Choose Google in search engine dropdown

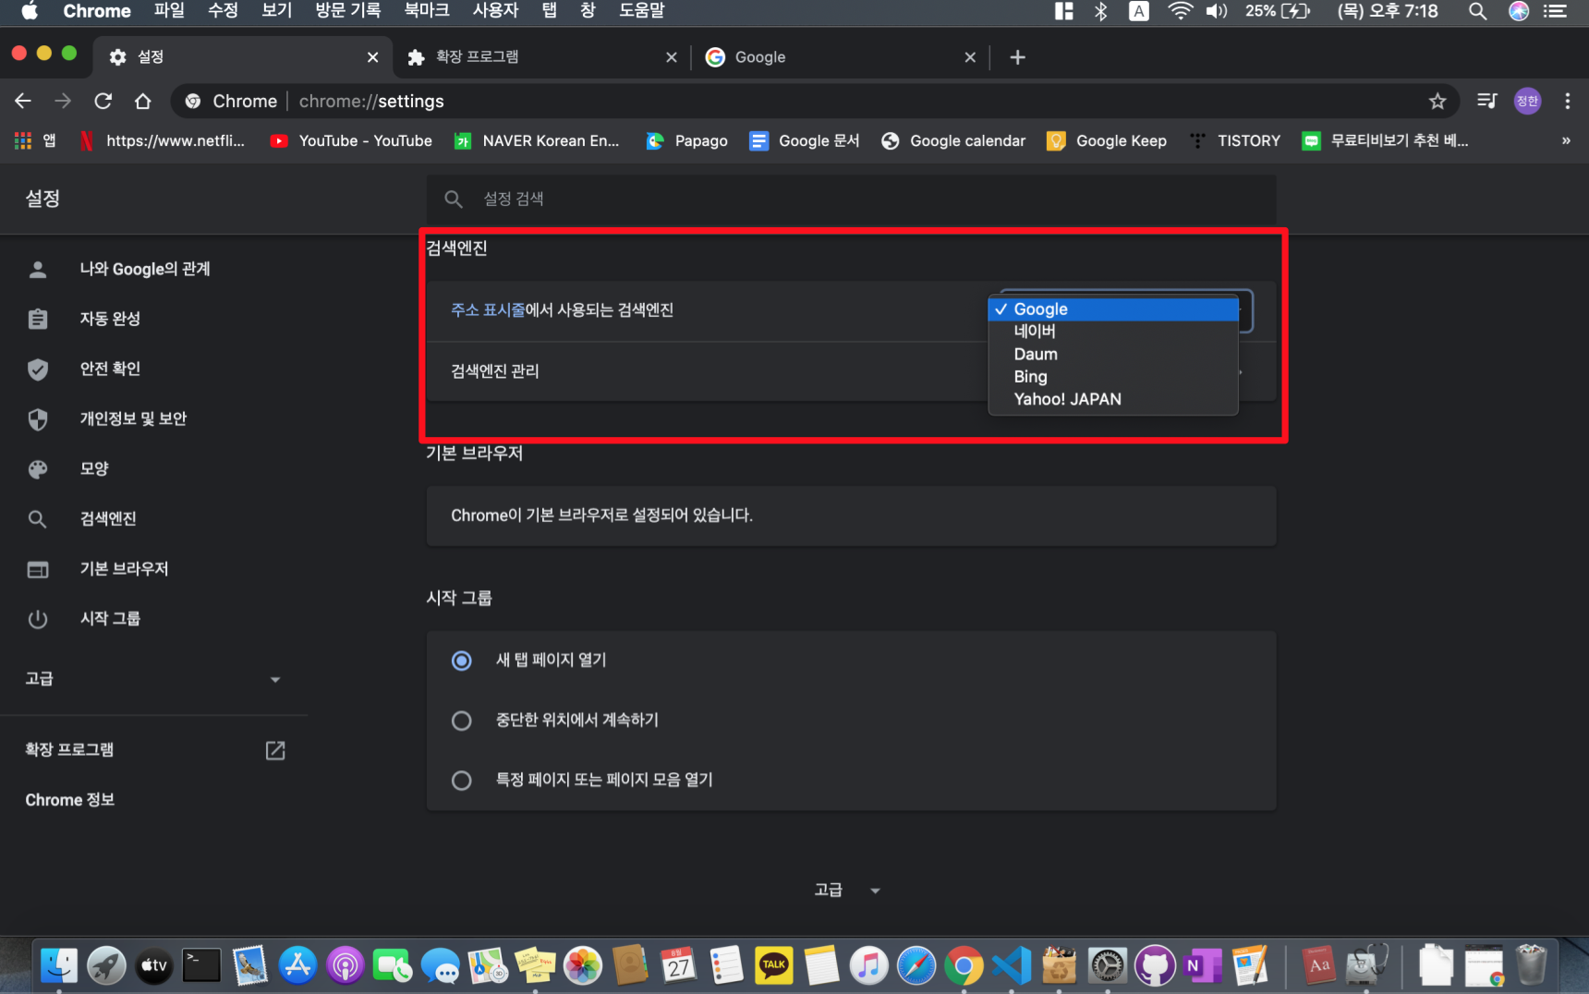point(1113,309)
